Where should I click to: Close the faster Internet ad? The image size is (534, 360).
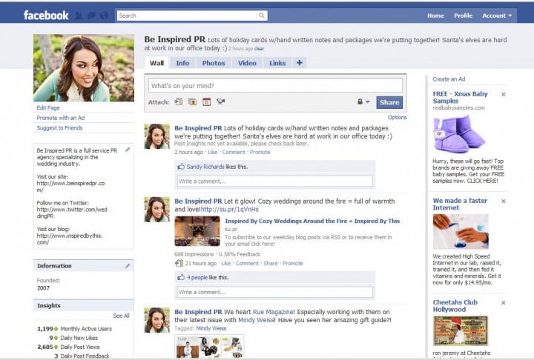pos(504,200)
